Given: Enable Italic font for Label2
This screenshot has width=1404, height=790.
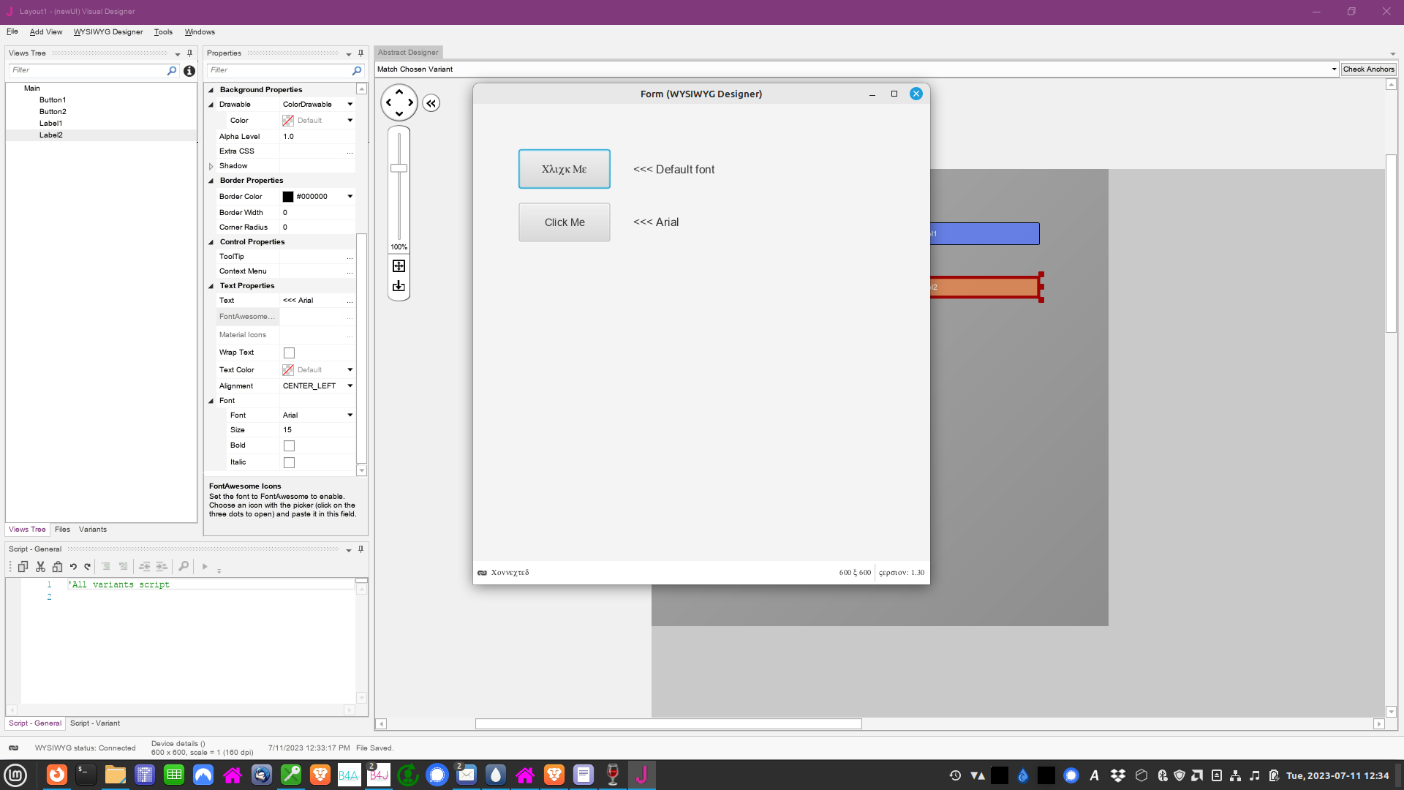Looking at the screenshot, I should (289, 462).
